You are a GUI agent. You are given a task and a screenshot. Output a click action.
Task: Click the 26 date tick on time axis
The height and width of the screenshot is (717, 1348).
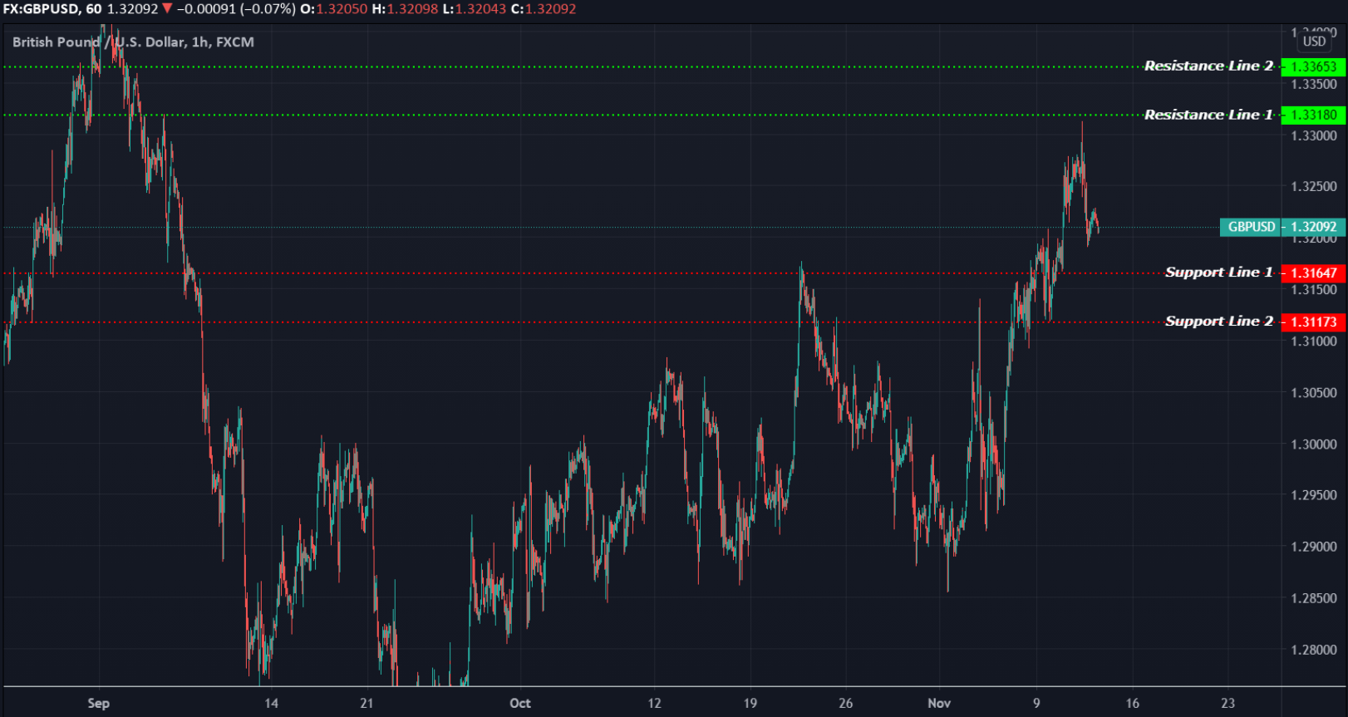click(x=846, y=703)
